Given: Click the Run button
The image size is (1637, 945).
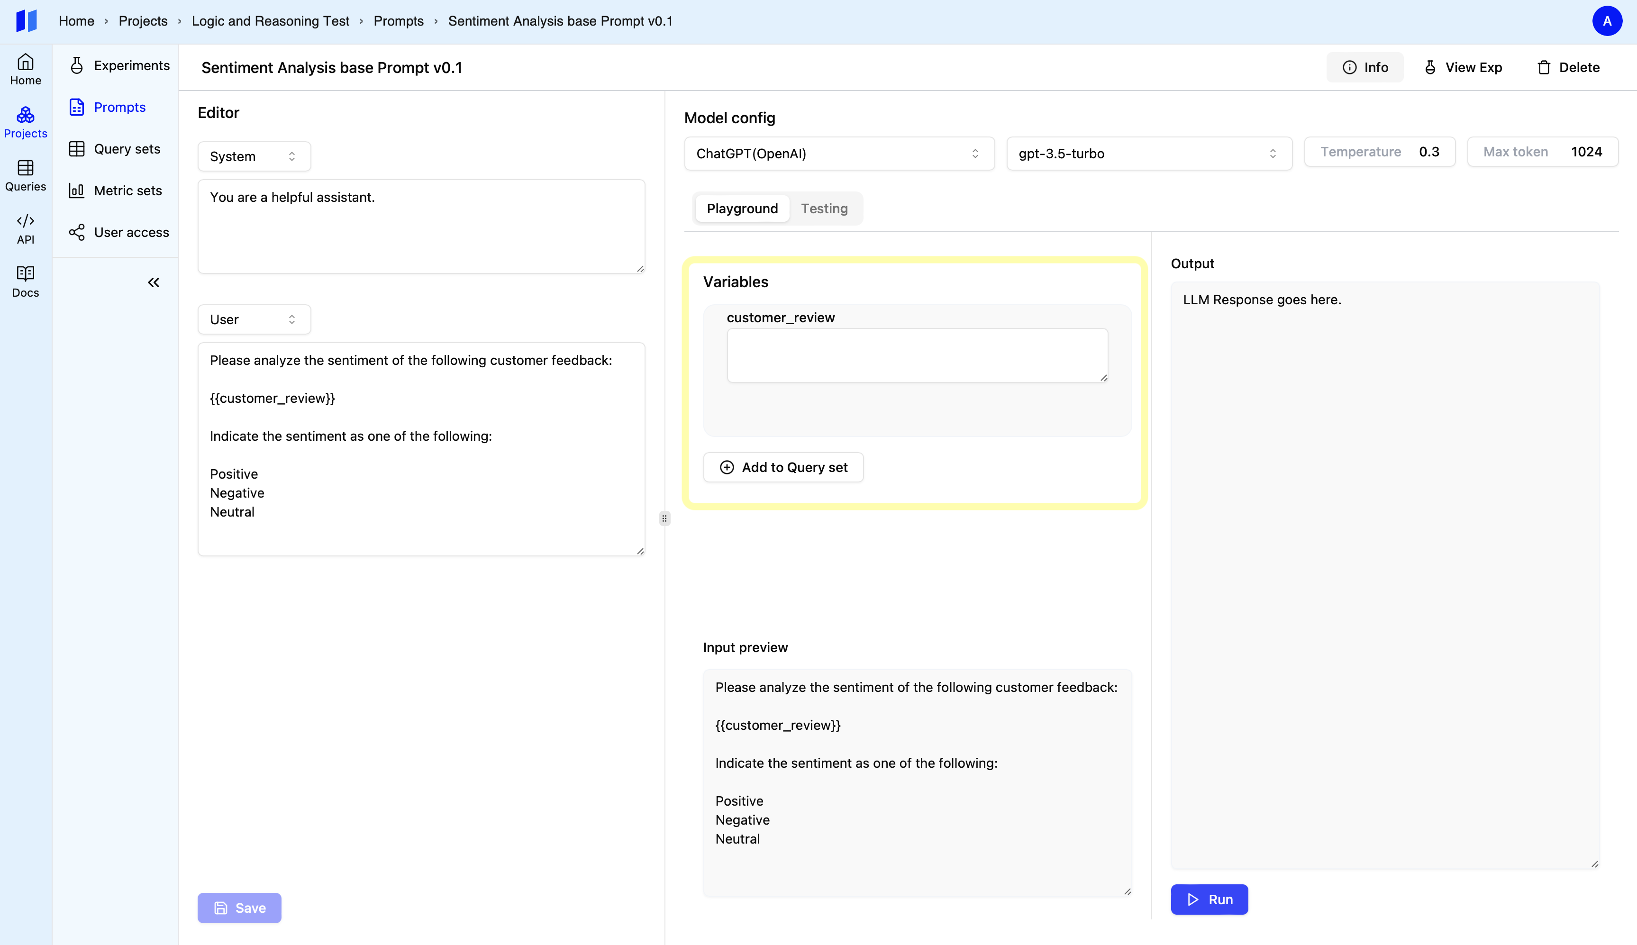Looking at the screenshot, I should click(1209, 900).
